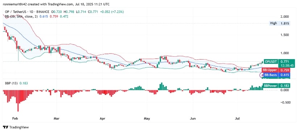Click the High 1.815 price label
This screenshot has width=299, height=132.
tap(279, 23)
